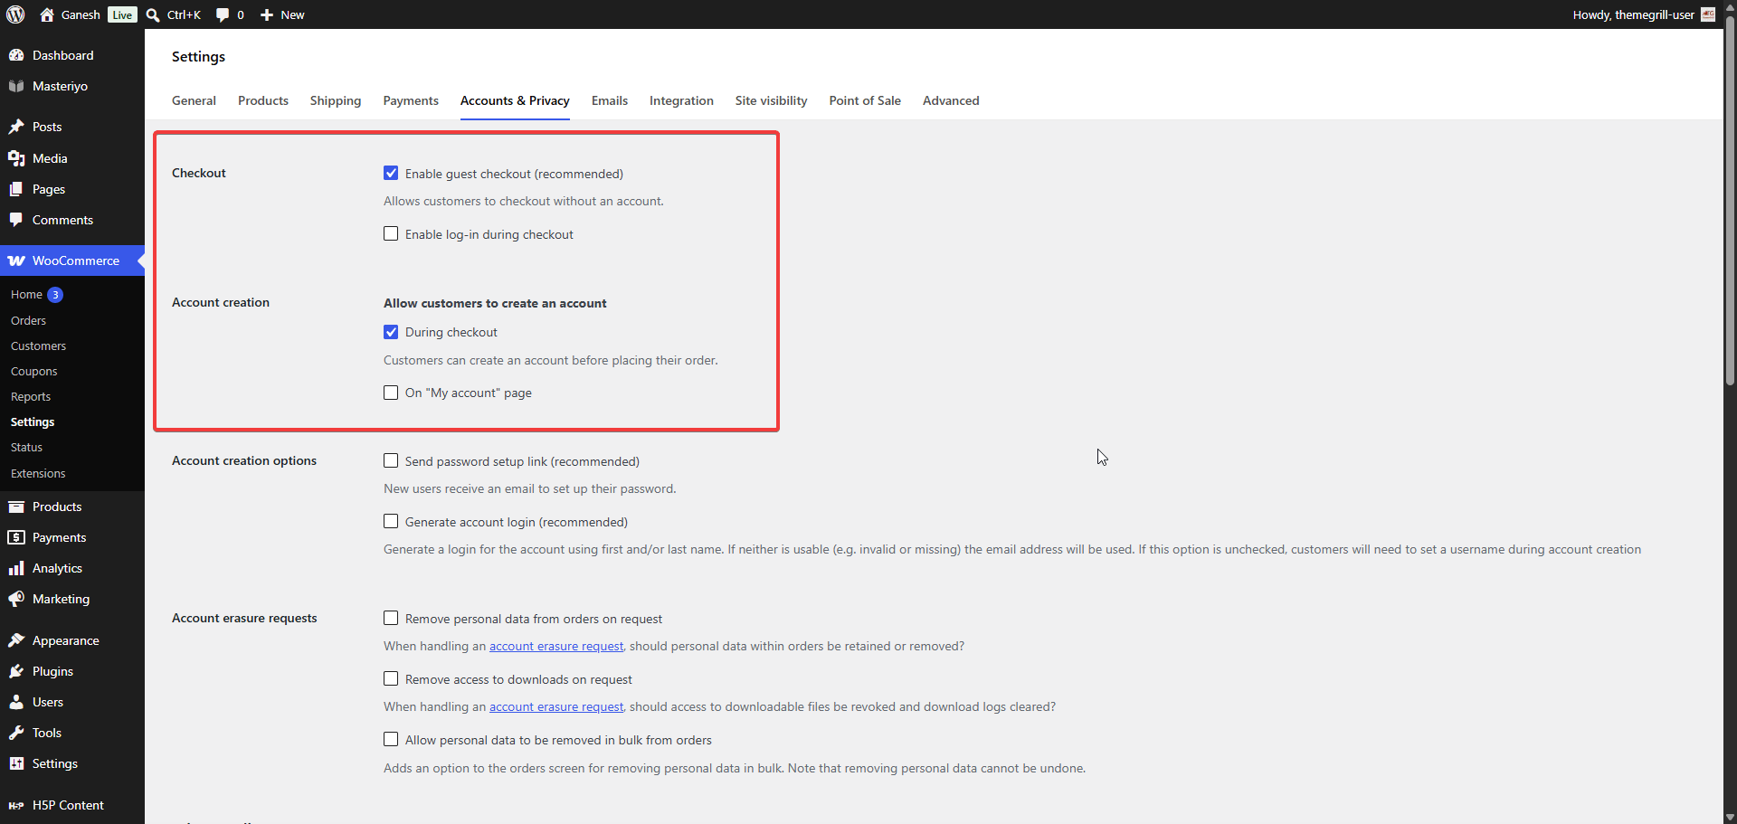
Task: Click the Masteriyo icon in sidebar
Action: [x=16, y=86]
